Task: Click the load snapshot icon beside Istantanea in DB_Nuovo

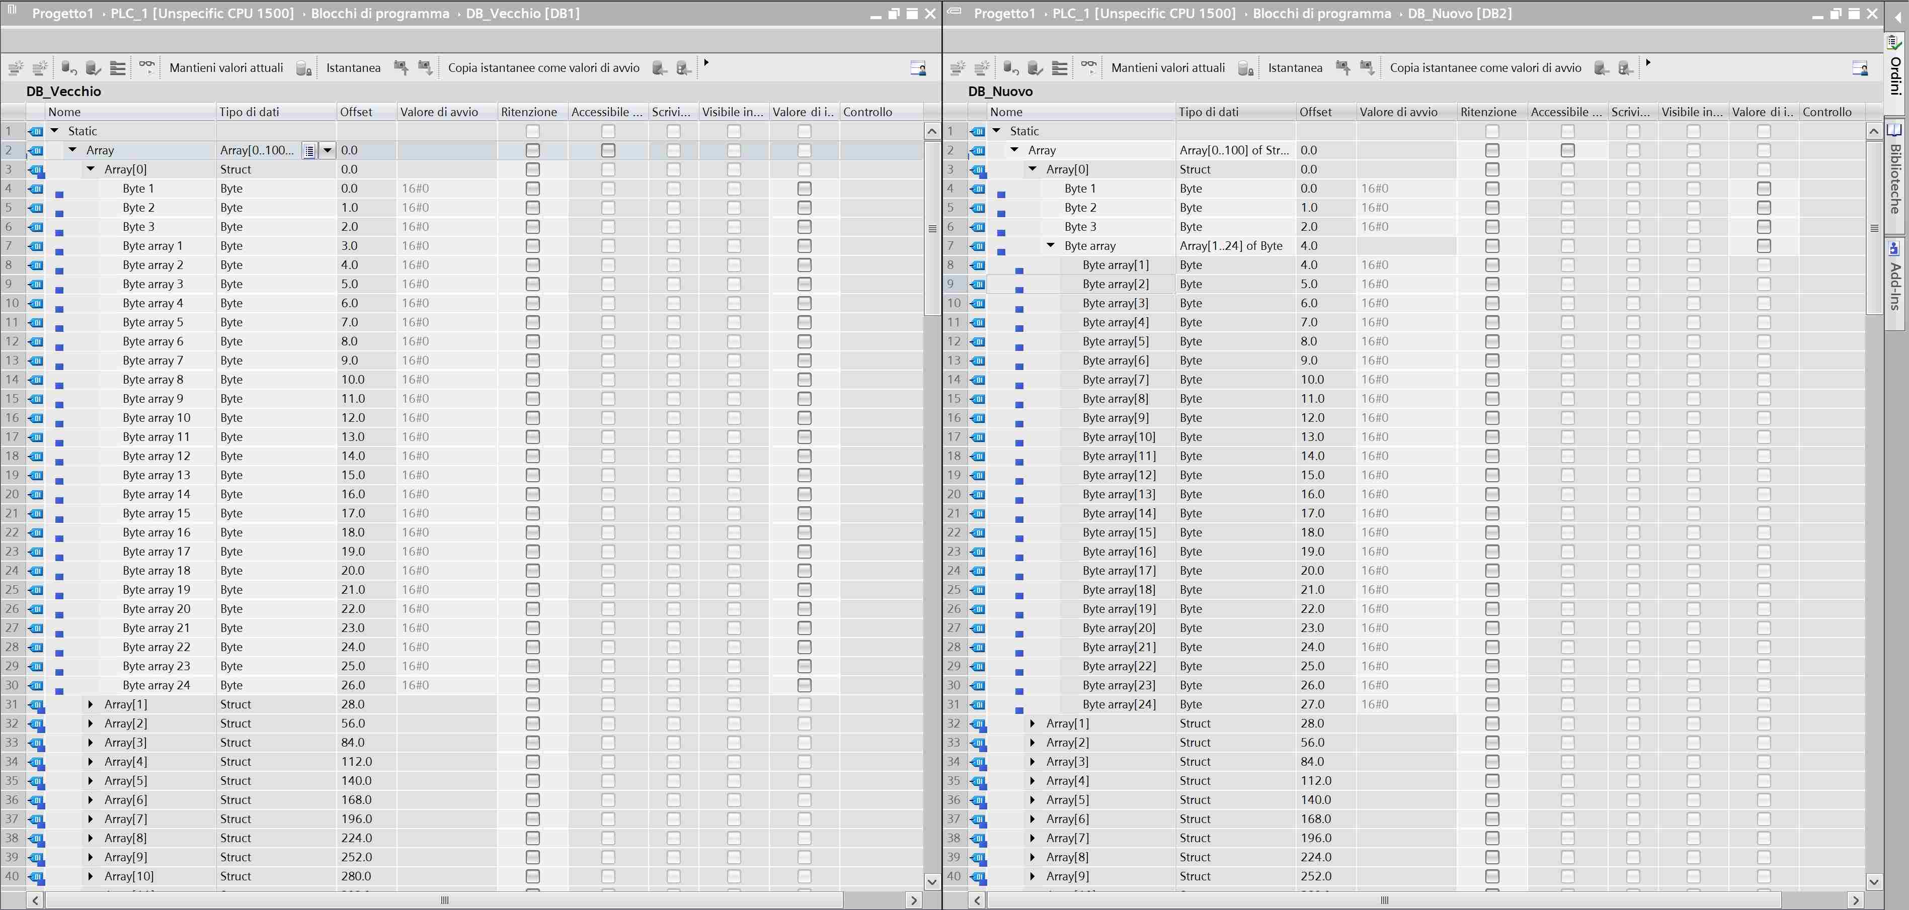Action: point(1343,68)
